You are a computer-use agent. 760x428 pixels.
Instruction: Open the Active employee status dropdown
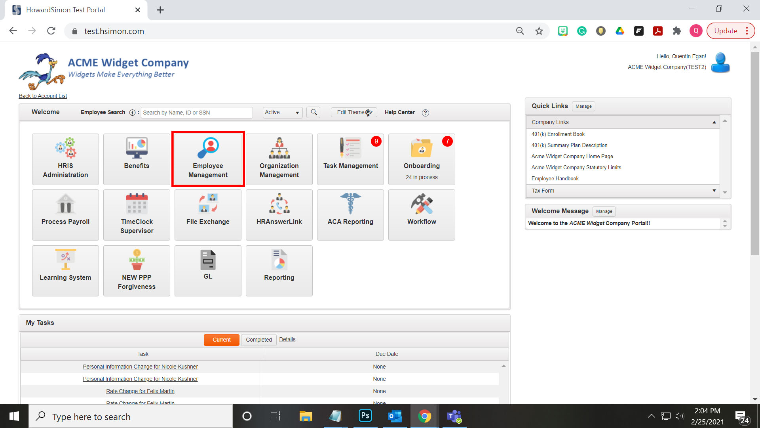[x=282, y=113]
